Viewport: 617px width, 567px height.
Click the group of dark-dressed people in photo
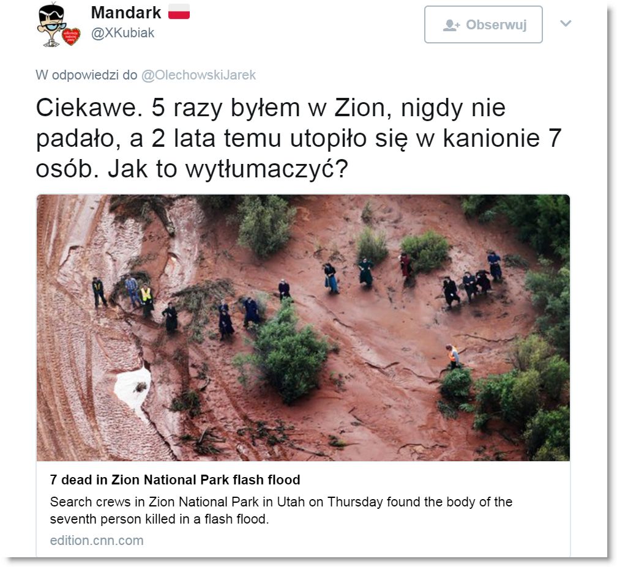coord(472,280)
